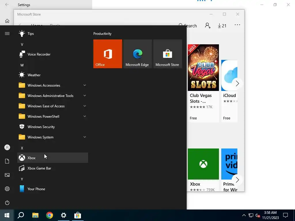
Task: Switch to Microsoft Store on taskbar
Action: tap(77, 215)
